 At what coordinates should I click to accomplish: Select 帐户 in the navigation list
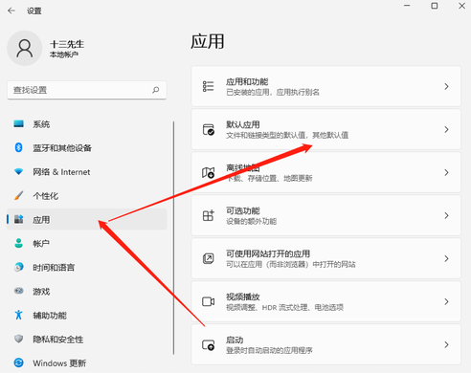click(87, 243)
